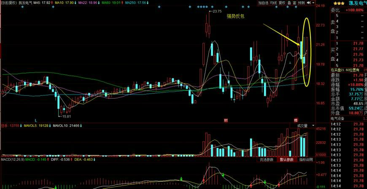
Task: Click the three-star rating icon
Action: pyautogui.click(x=339, y=3)
